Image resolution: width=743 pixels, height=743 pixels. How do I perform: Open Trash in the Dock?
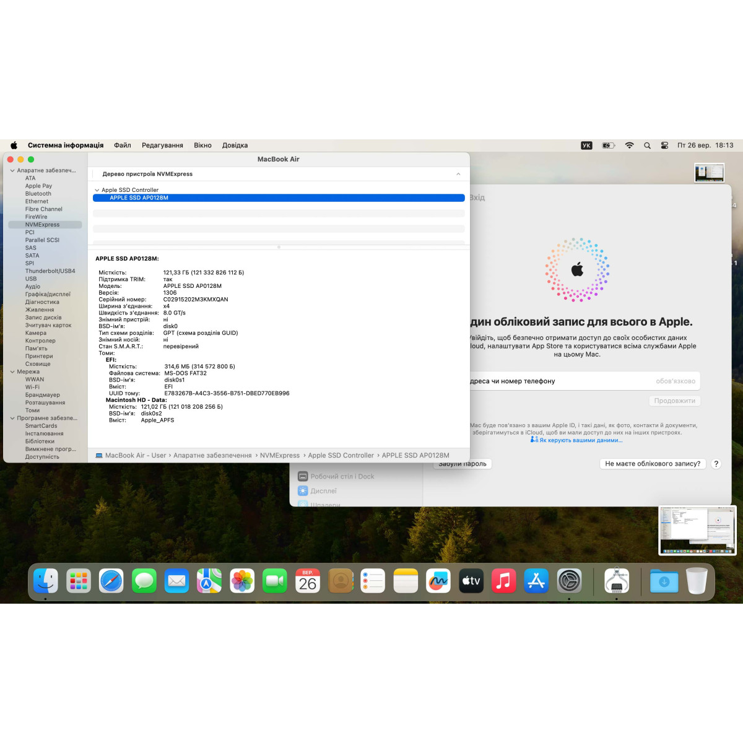click(697, 581)
